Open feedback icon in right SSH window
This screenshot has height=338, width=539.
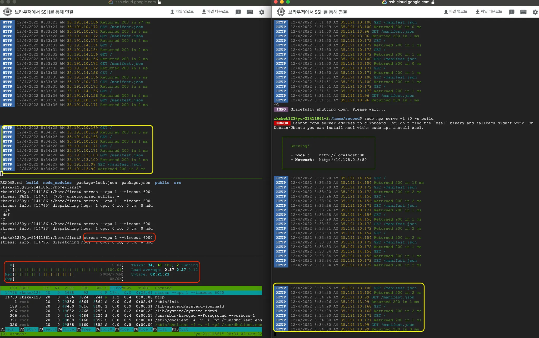(512, 12)
